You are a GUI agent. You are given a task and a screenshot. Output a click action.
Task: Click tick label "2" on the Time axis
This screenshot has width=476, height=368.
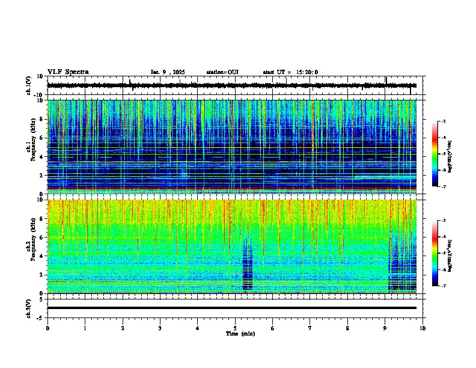click(x=123, y=328)
